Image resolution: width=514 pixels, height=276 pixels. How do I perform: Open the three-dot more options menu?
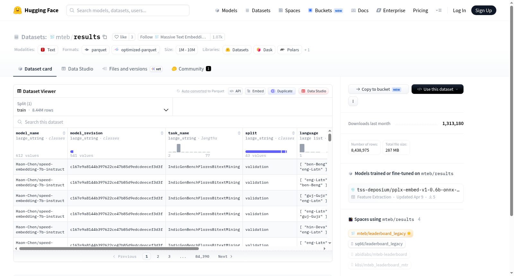[353, 101]
